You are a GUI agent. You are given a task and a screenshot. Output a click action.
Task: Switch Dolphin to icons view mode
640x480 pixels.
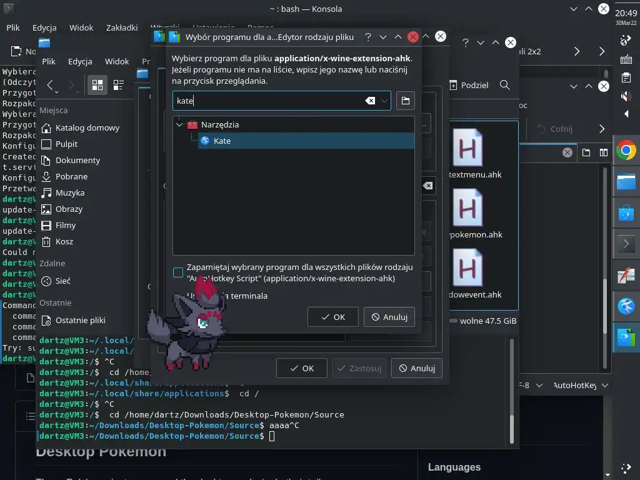tap(97, 85)
